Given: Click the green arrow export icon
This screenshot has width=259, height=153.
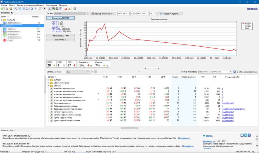Looking at the screenshot, I should pyautogui.click(x=74, y=9).
